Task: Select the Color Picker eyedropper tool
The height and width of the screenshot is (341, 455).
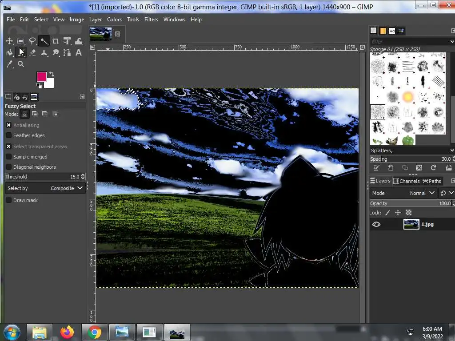Action: (9, 64)
